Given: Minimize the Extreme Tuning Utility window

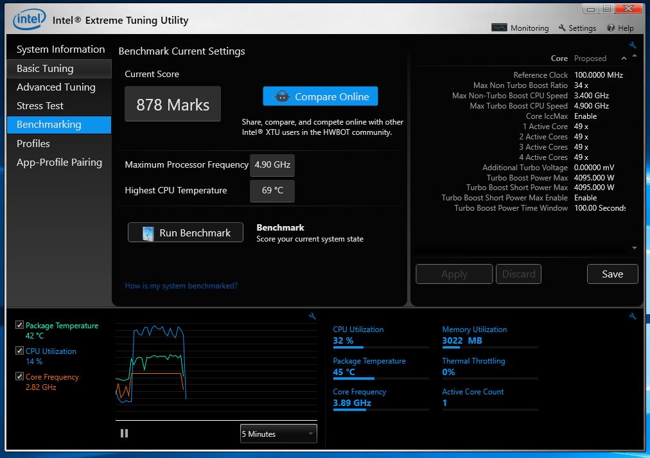Looking at the screenshot, I should click(591, 9).
